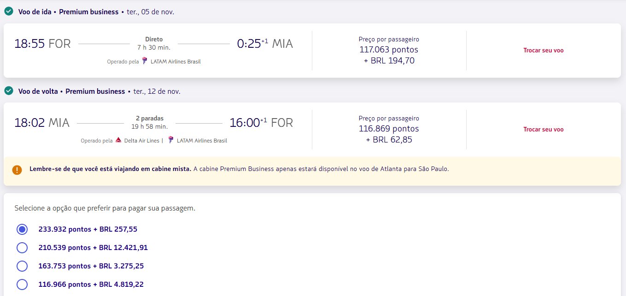Choose 116.966 pontos + BRL 4.819,22 option

pyautogui.click(x=22, y=284)
